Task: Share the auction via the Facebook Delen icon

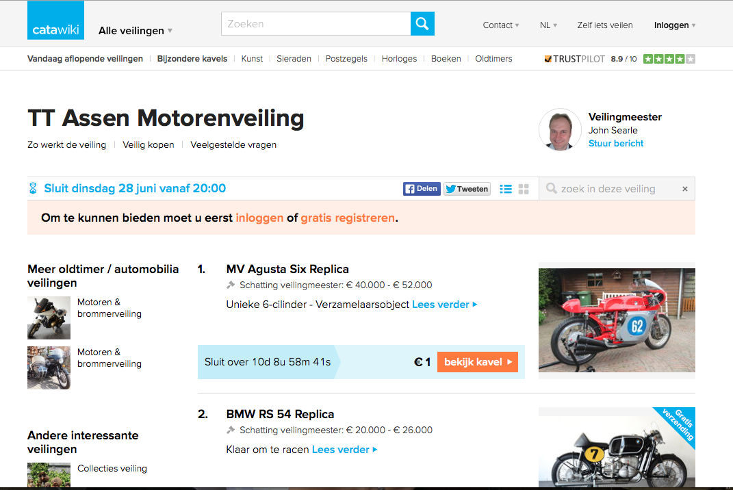Action: pyautogui.click(x=422, y=188)
